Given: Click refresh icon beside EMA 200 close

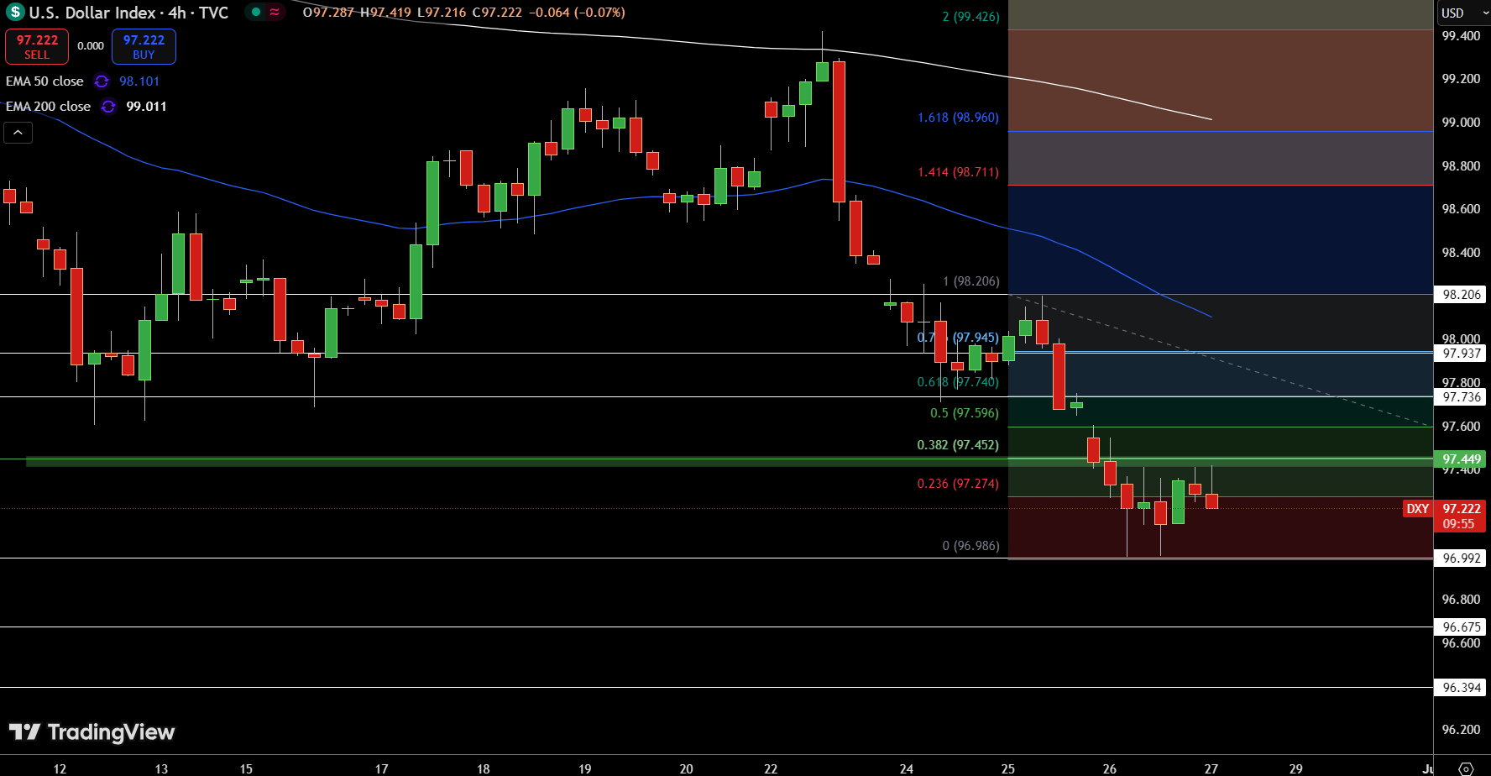Looking at the screenshot, I should coord(108,107).
